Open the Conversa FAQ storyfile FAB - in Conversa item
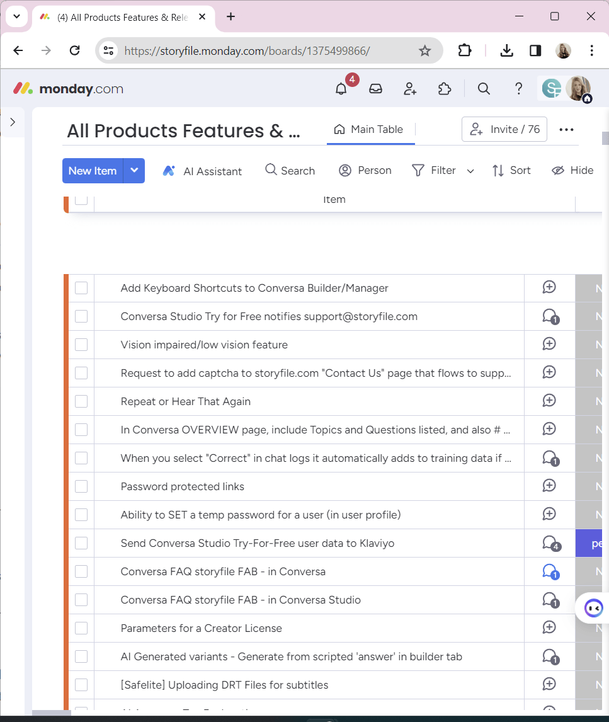 point(223,571)
